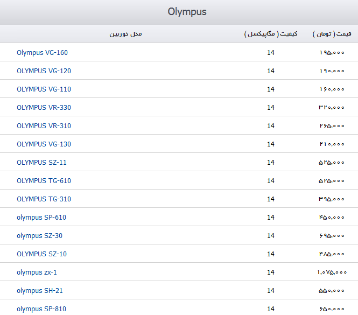
Task: Open the OLYMPUS TG-310 link
Action: pyautogui.click(x=44, y=199)
